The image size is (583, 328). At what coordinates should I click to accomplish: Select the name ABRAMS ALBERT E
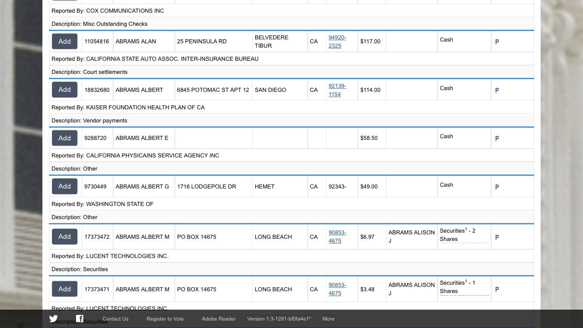click(142, 138)
